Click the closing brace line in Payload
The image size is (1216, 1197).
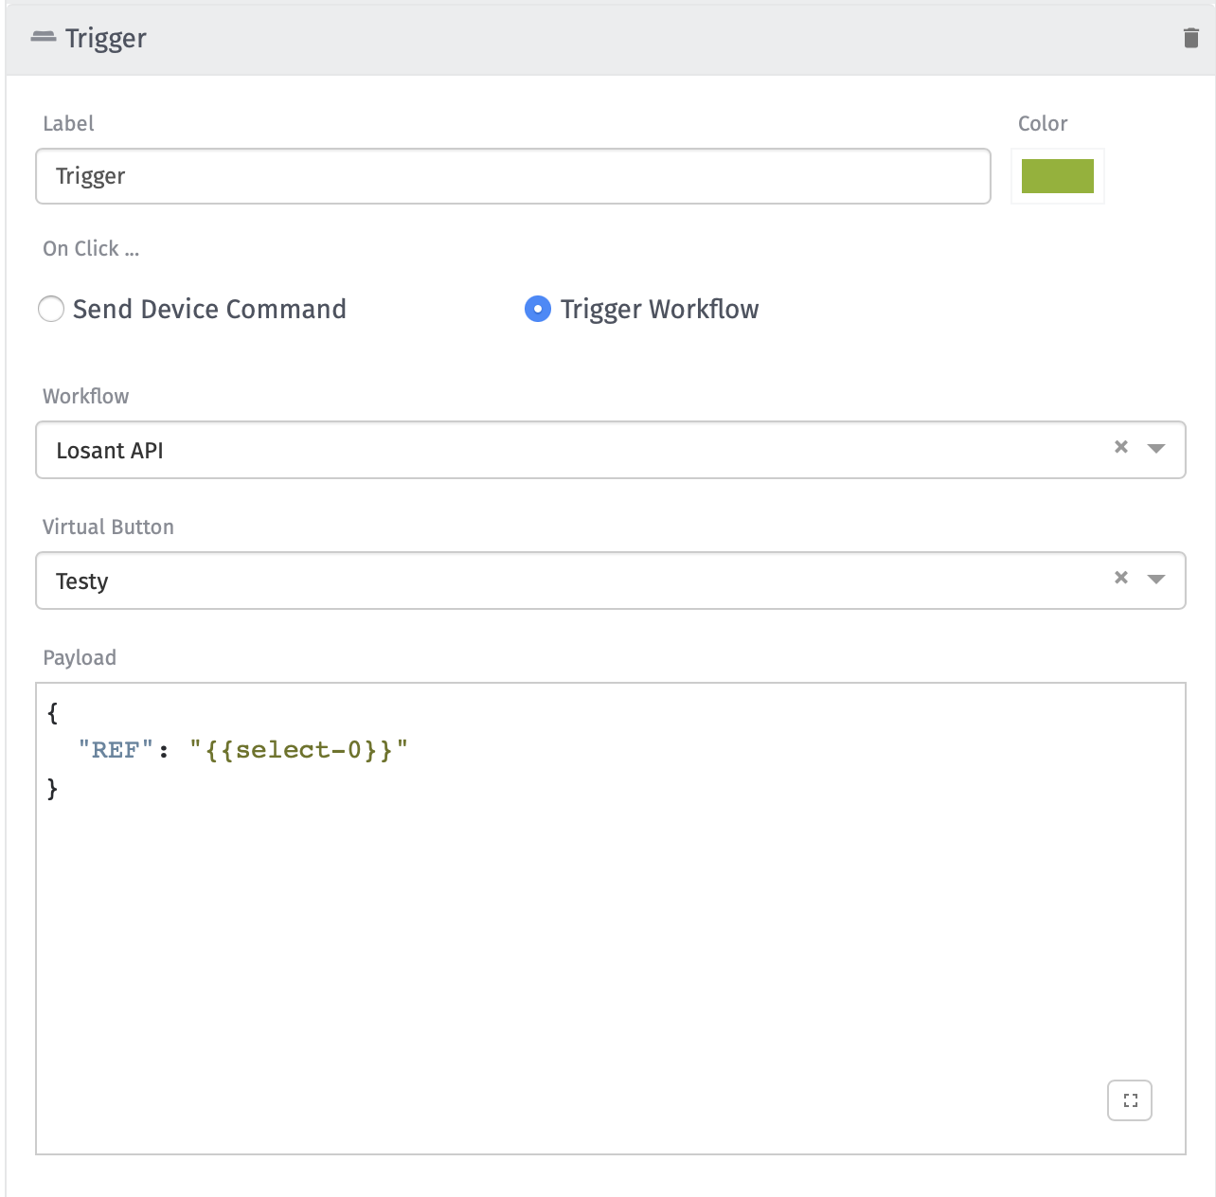pyautogui.click(x=53, y=788)
